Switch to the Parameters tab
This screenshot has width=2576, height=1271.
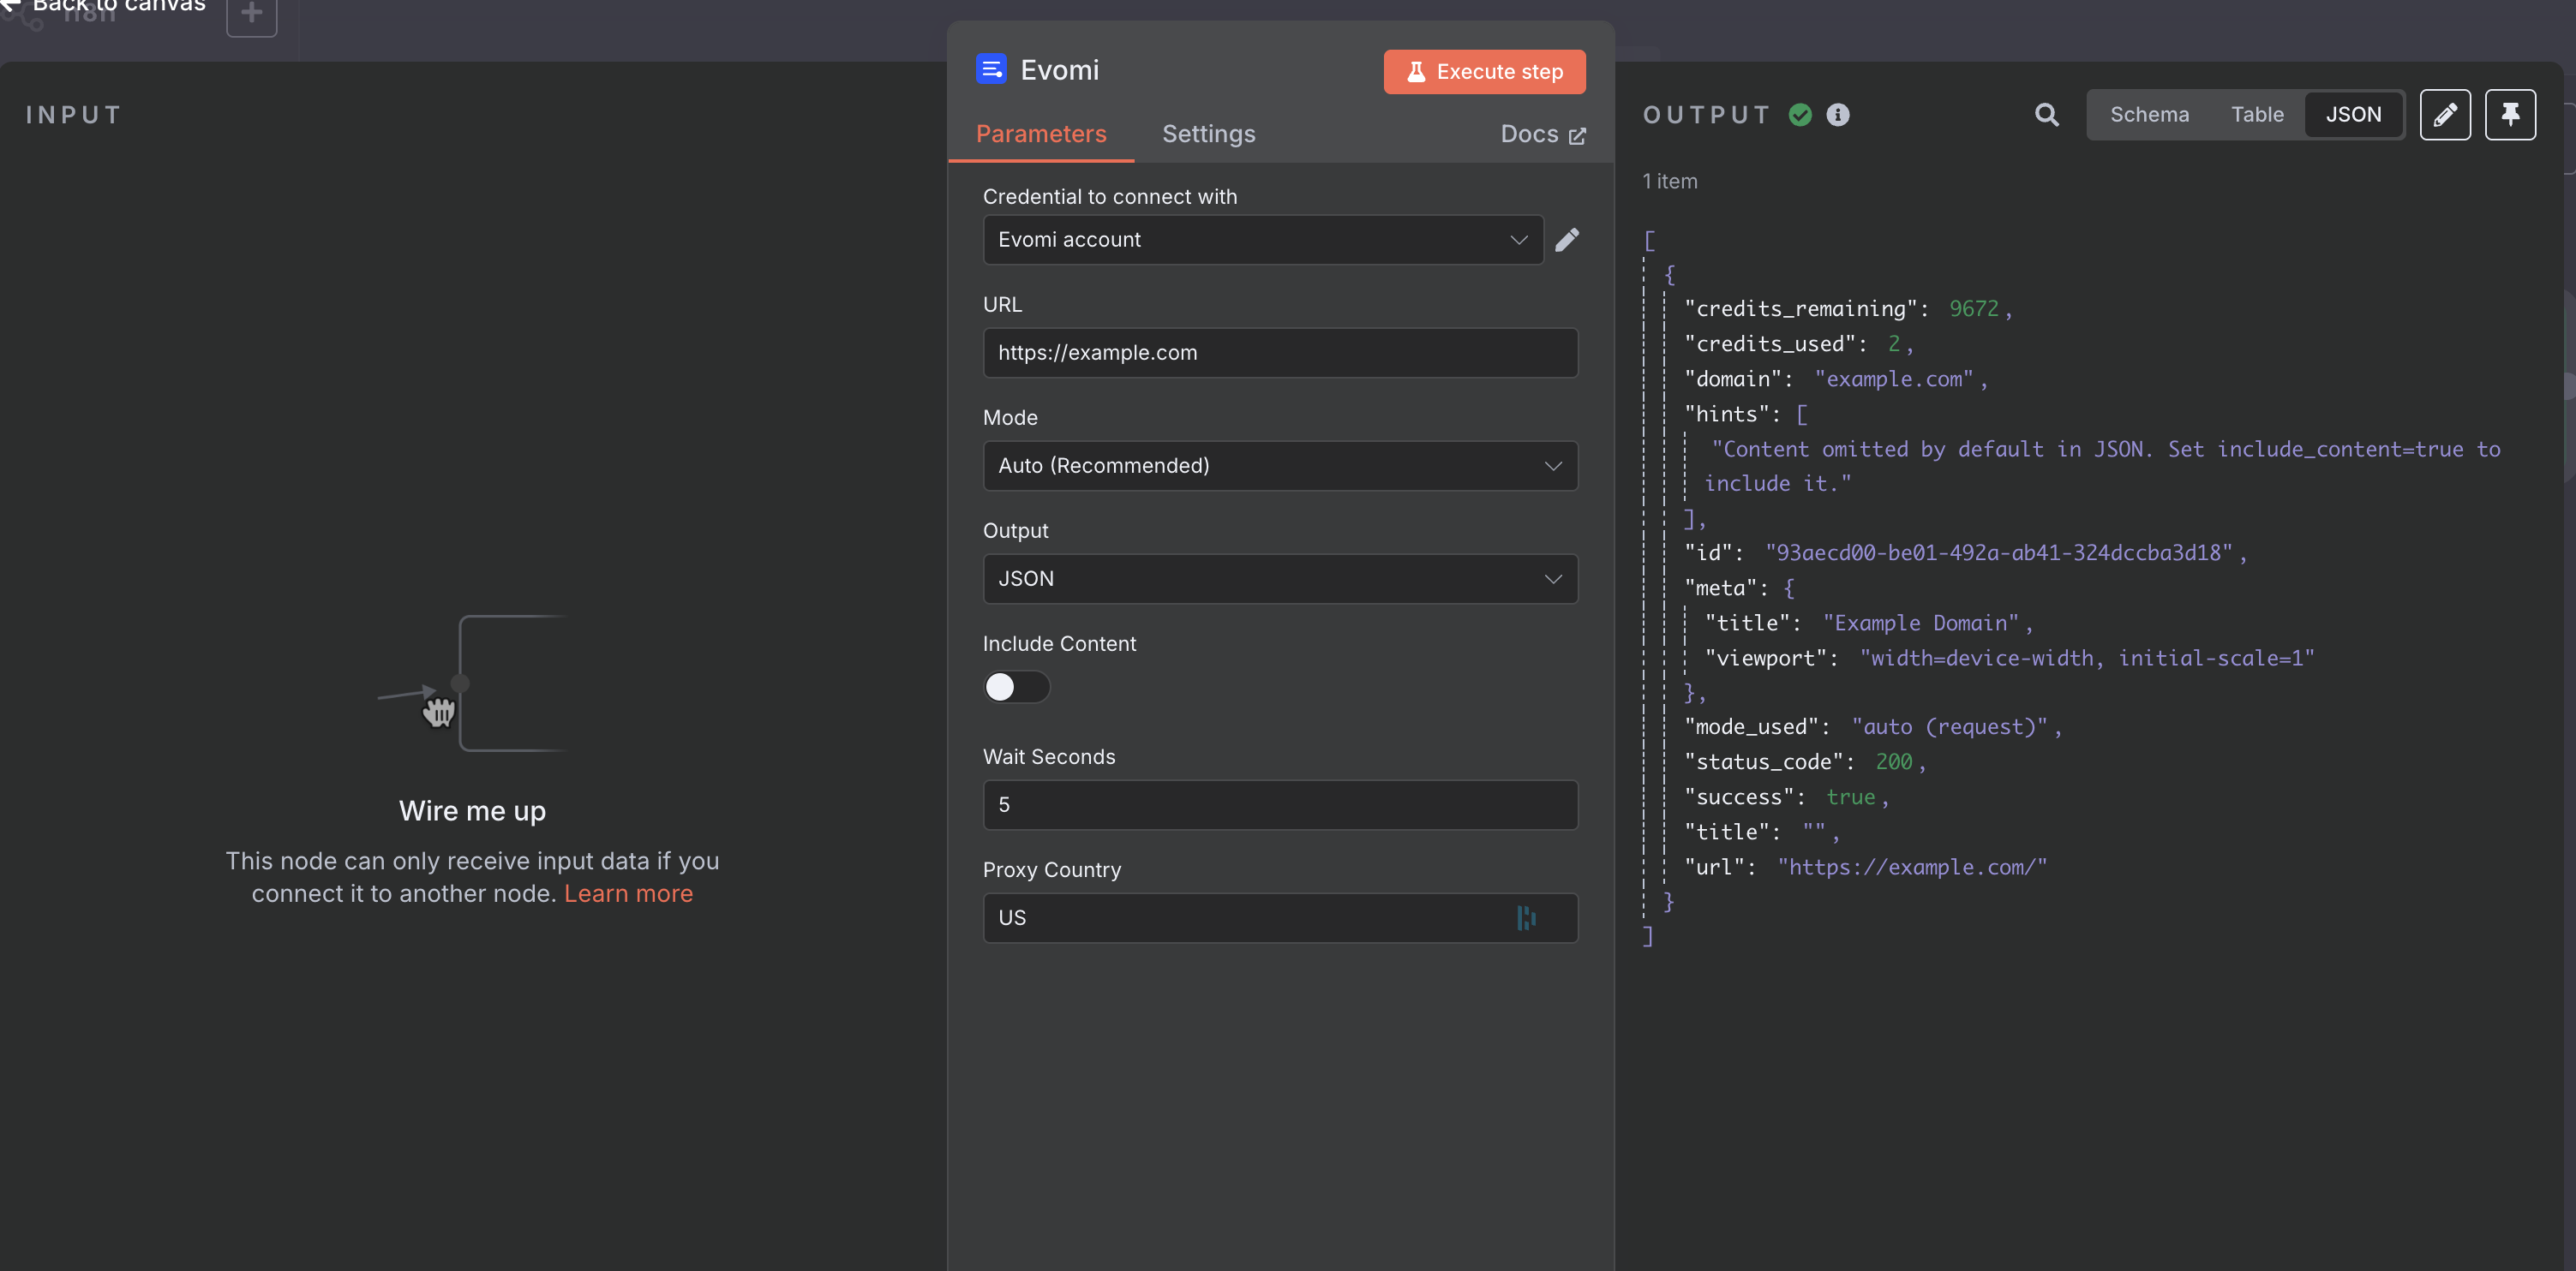click(x=1041, y=134)
